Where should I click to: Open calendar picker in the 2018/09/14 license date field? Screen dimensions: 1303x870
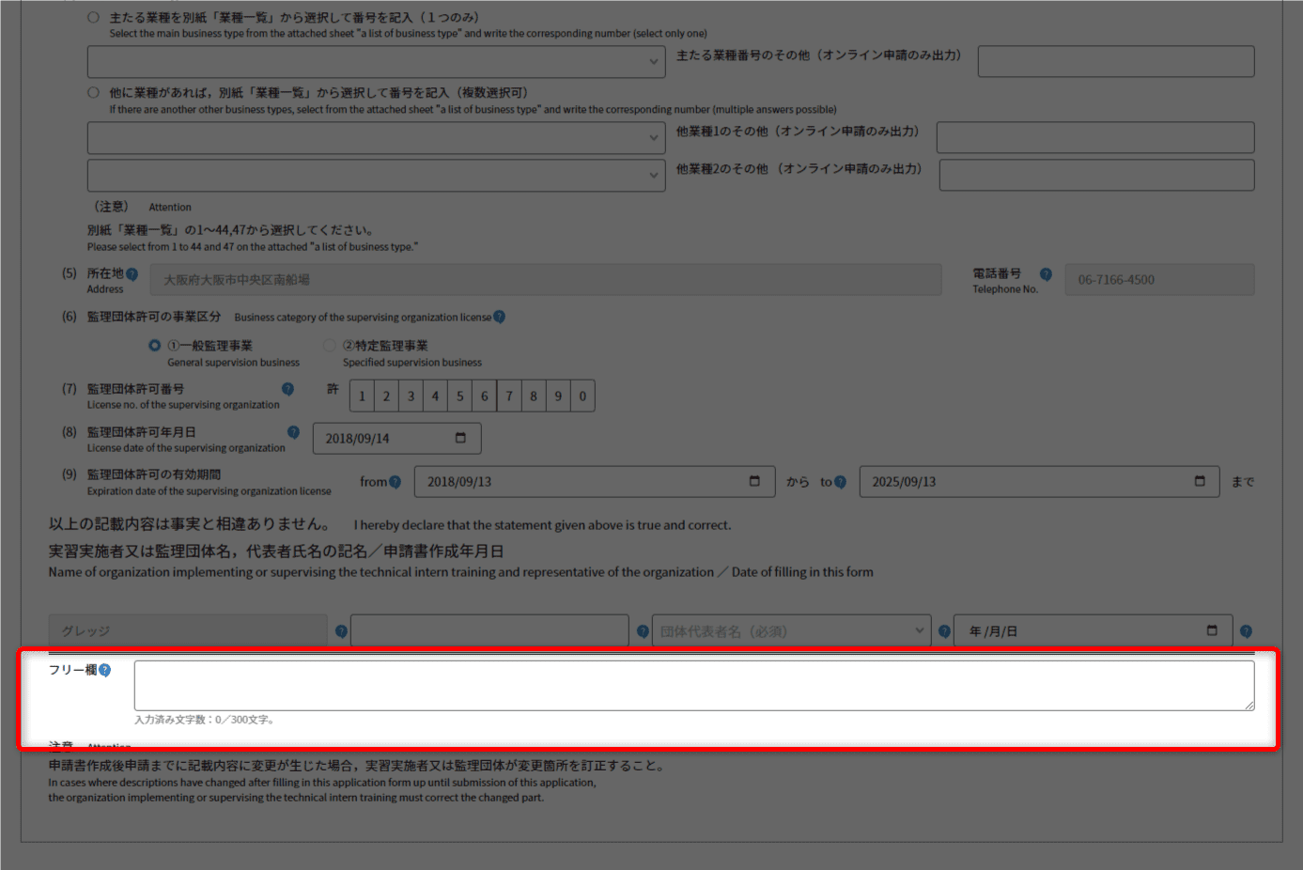[x=460, y=438]
